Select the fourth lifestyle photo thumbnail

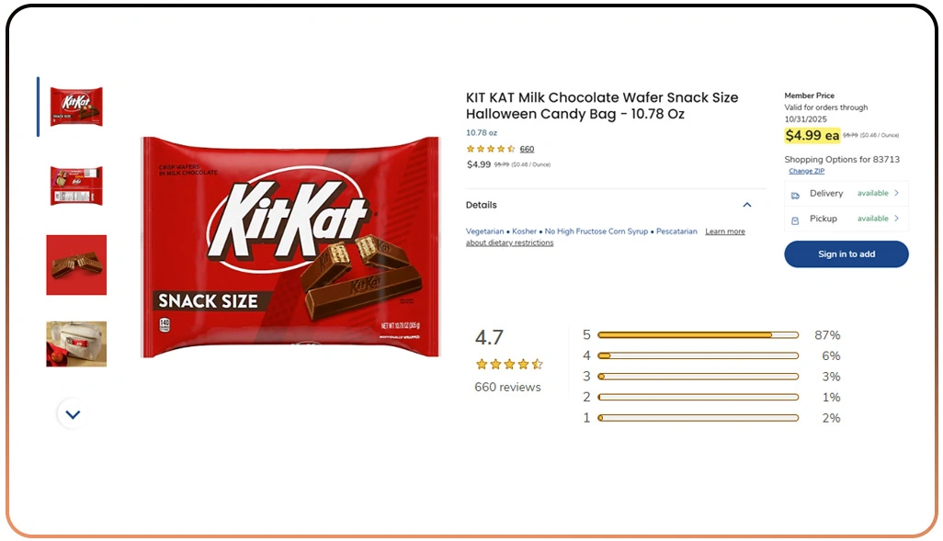76,344
